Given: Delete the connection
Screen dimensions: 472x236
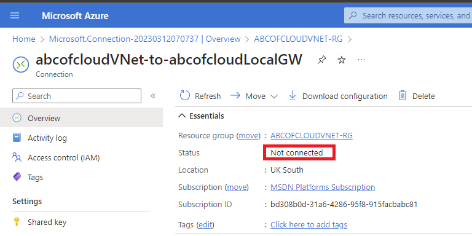Looking at the screenshot, I should (417, 96).
